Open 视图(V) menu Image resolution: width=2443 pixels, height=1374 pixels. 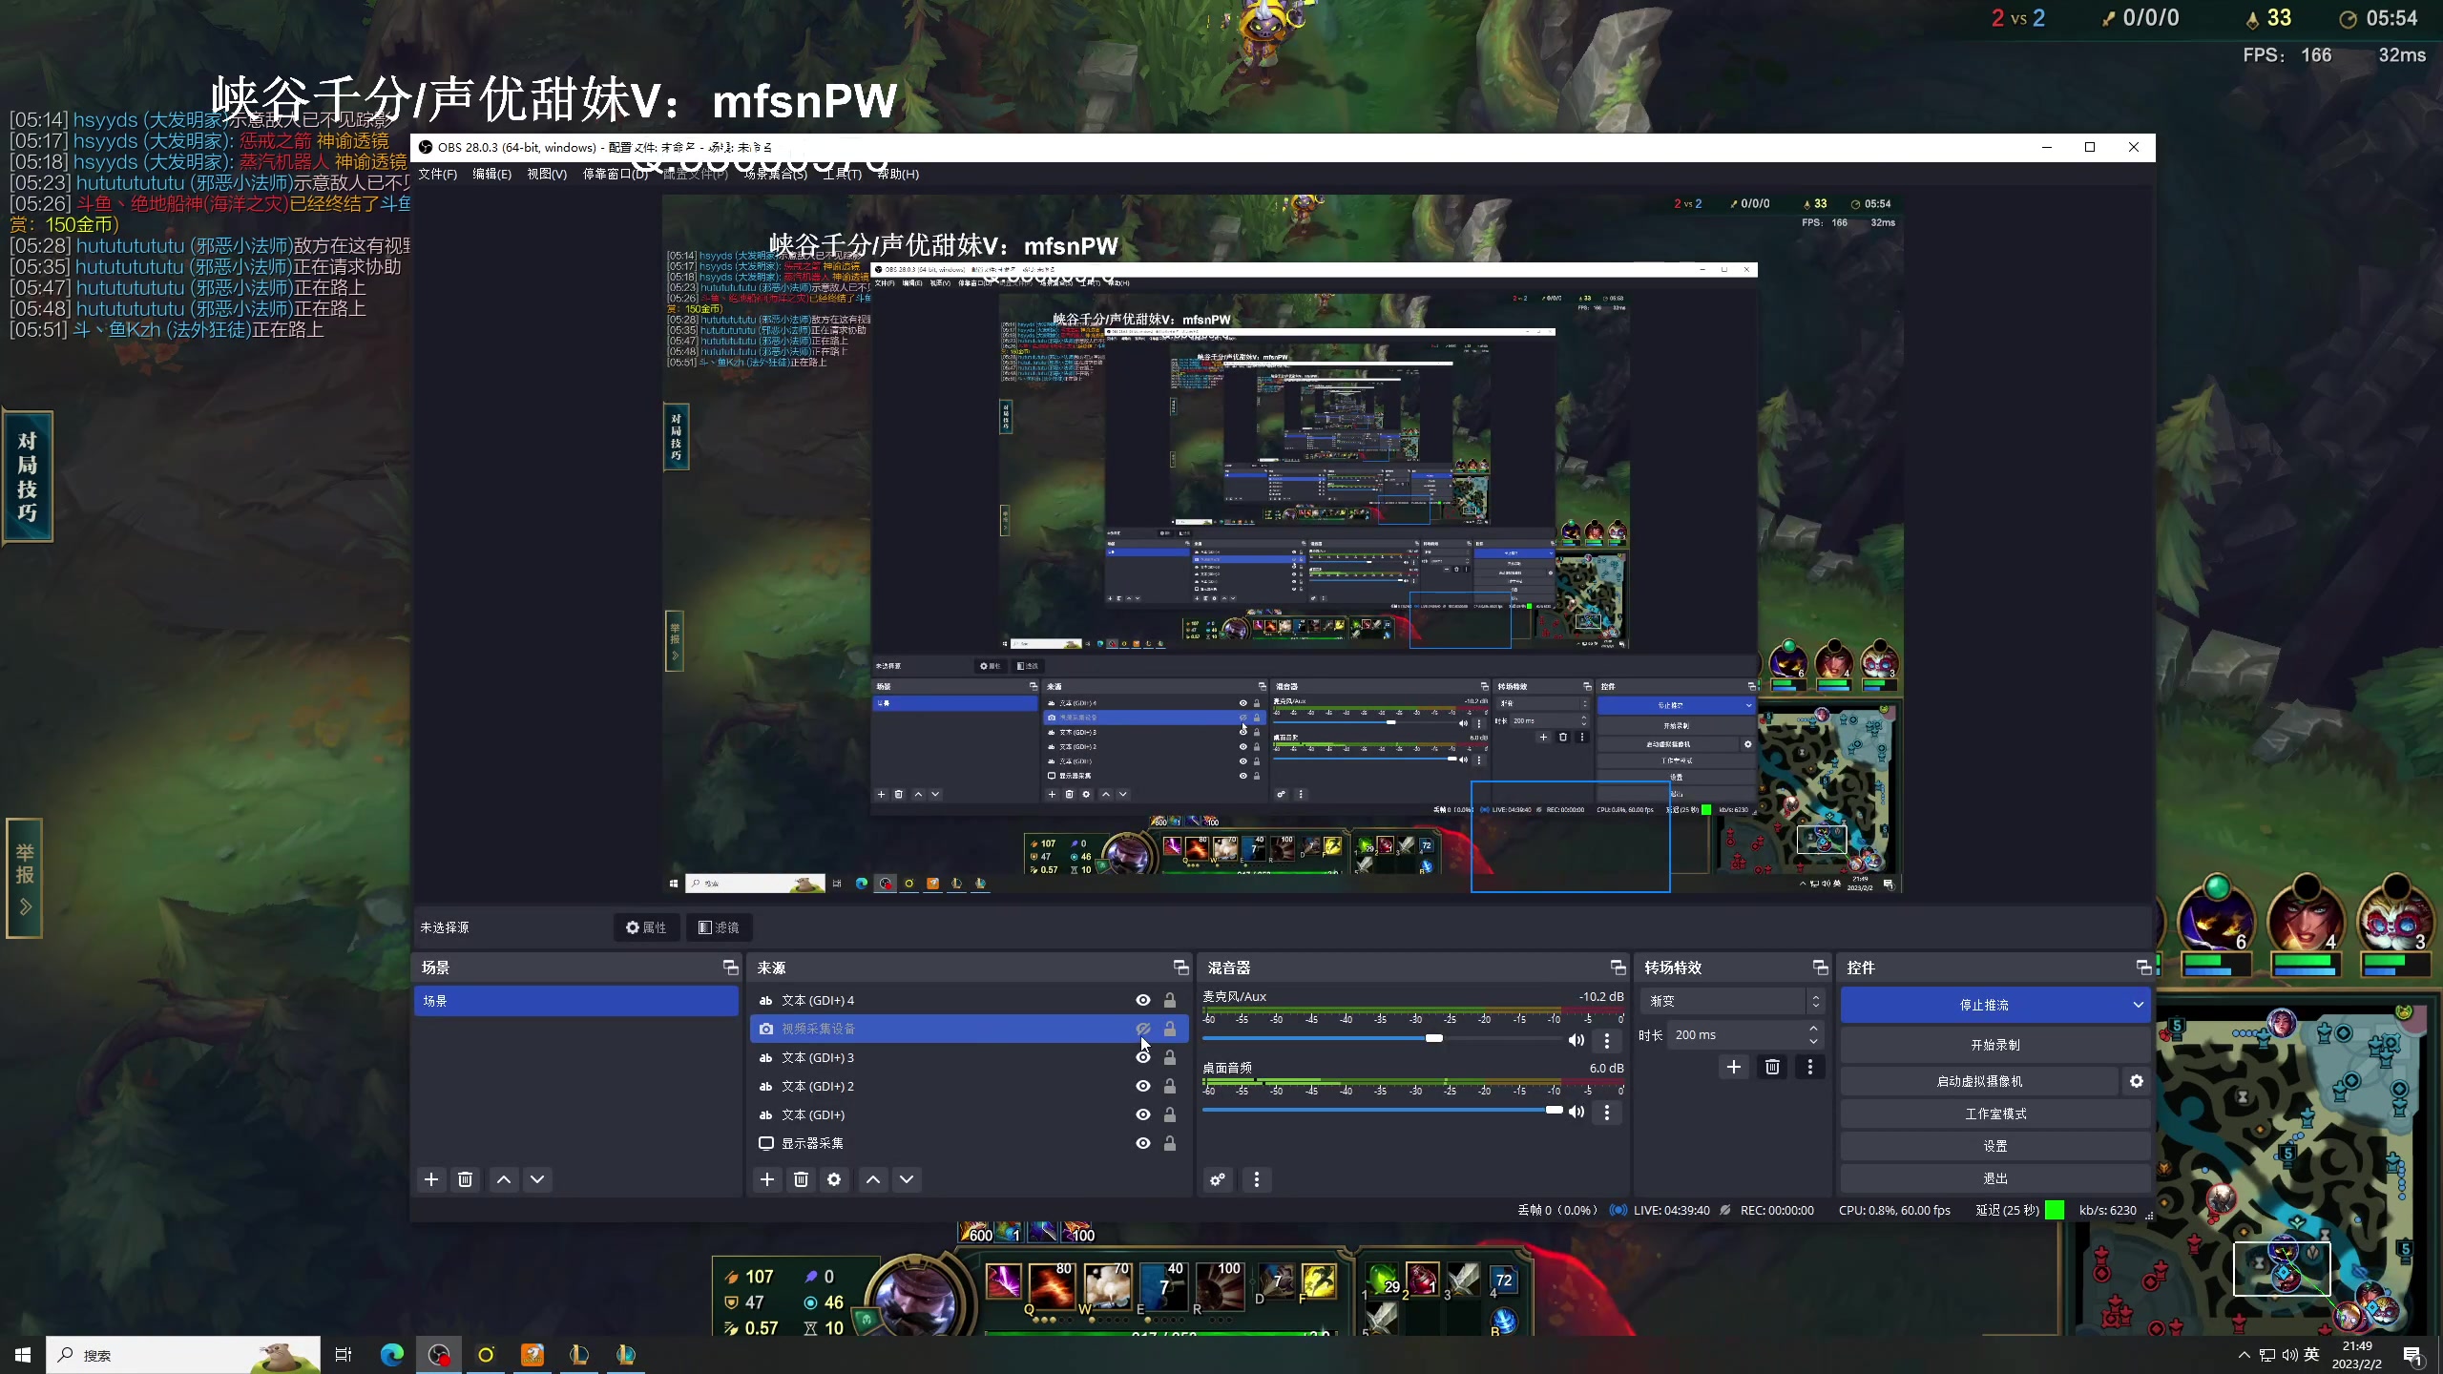547,174
